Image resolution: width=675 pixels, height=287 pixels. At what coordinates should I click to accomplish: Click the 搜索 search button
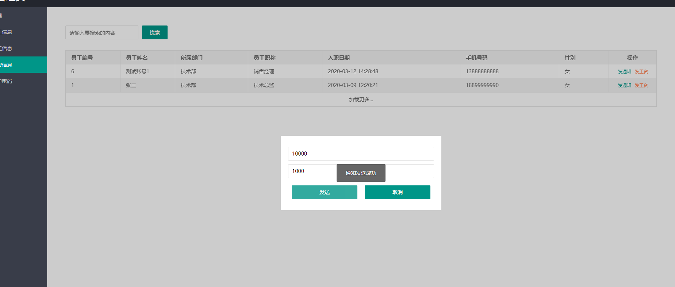pyautogui.click(x=155, y=32)
